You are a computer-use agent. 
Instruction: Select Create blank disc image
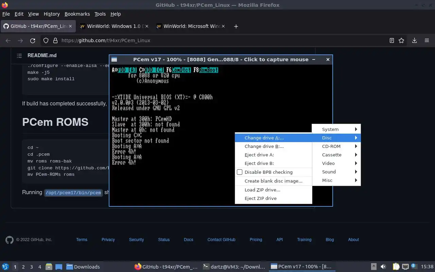pyautogui.click(x=274, y=181)
